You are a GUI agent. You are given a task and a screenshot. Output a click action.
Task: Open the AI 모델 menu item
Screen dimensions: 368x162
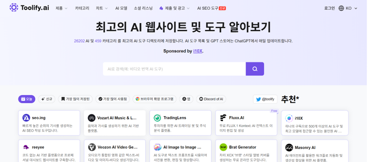pyautogui.click(x=121, y=8)
